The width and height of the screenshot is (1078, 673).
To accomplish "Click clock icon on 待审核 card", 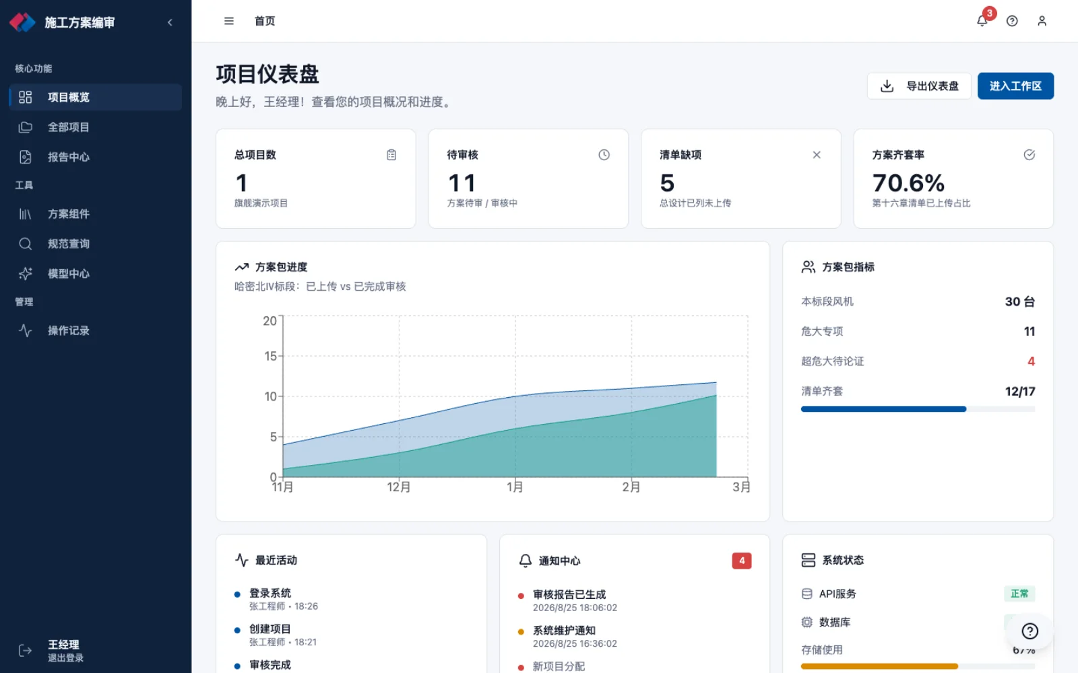I will click(x=604, y=155).
